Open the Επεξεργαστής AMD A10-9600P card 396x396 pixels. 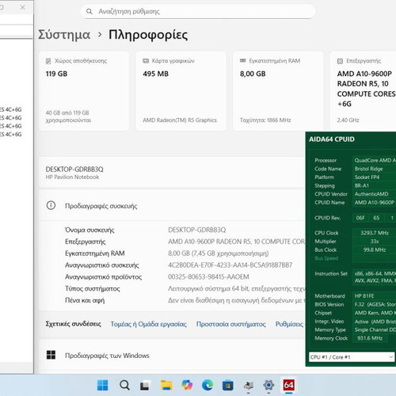[x=363, y=91]
